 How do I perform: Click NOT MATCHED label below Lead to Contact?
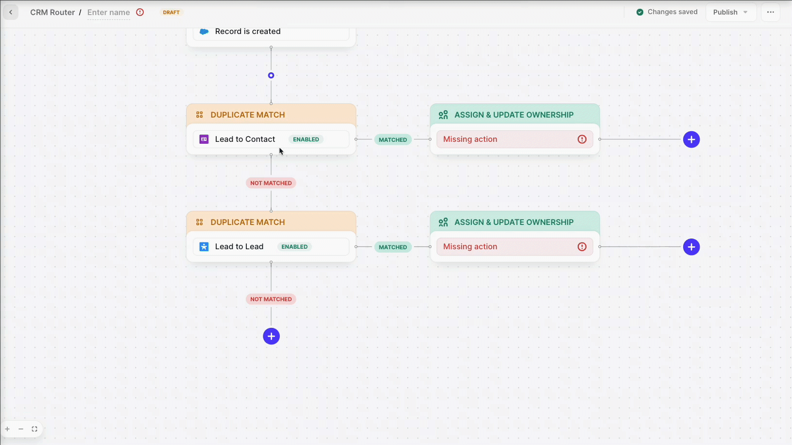click(x=271, y=183)
